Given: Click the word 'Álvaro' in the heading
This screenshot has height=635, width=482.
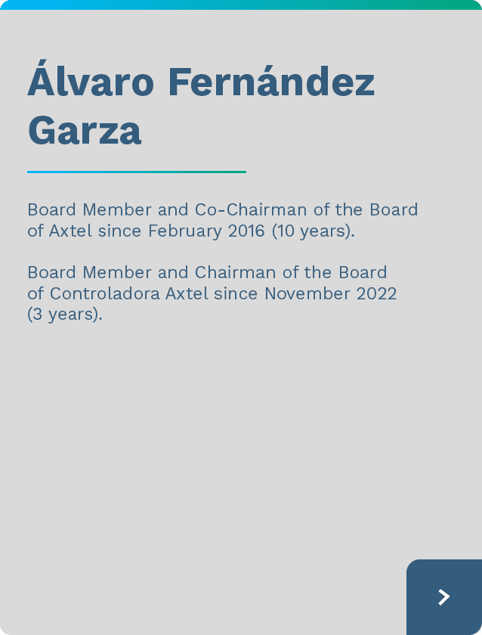Looking at the screenshot, I should (x=91, y=82).
